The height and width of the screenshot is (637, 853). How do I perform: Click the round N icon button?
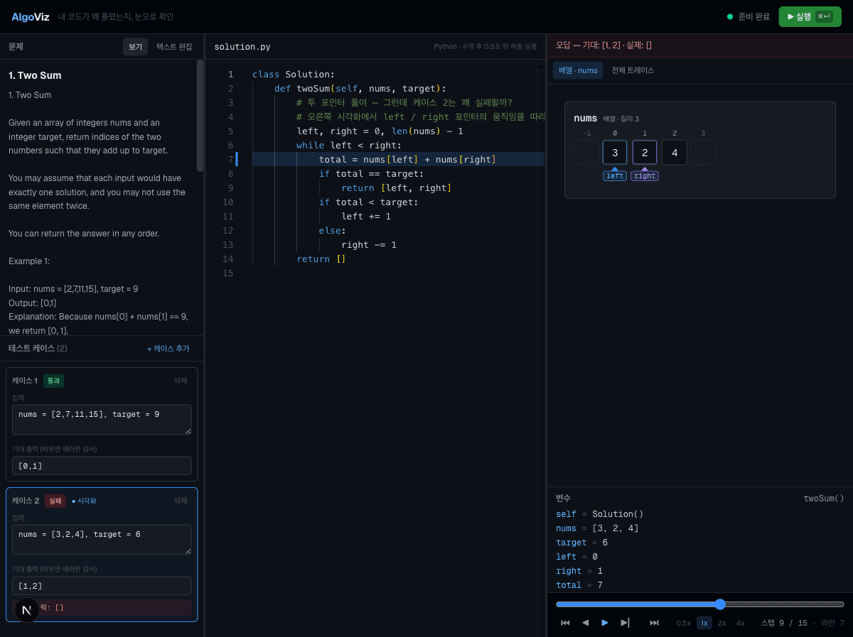click(x=27, y=610)
